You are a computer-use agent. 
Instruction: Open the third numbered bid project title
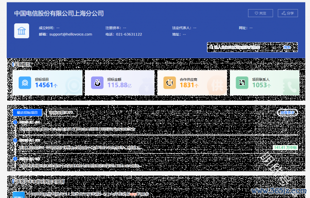(x=80, y=166)
